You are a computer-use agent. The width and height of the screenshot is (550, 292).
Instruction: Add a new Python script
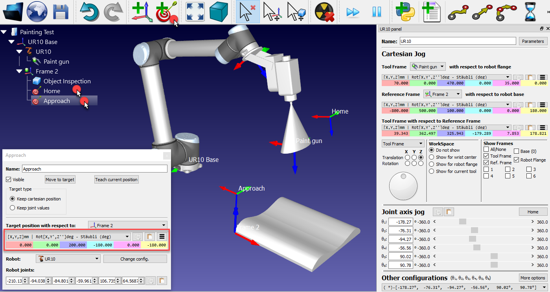pyautogui.click(x=406, y=11)
